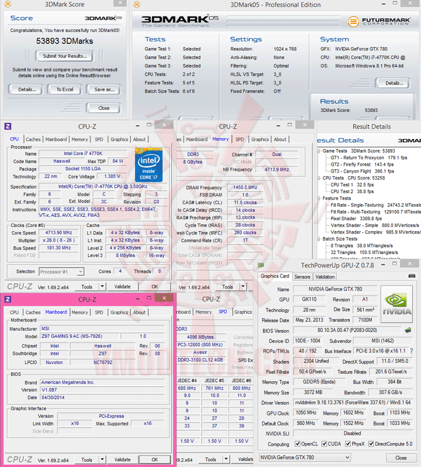The image size is (421, 467).
Task: Open the Processor #1 selection dropdown
Action: tap(61, 272)
